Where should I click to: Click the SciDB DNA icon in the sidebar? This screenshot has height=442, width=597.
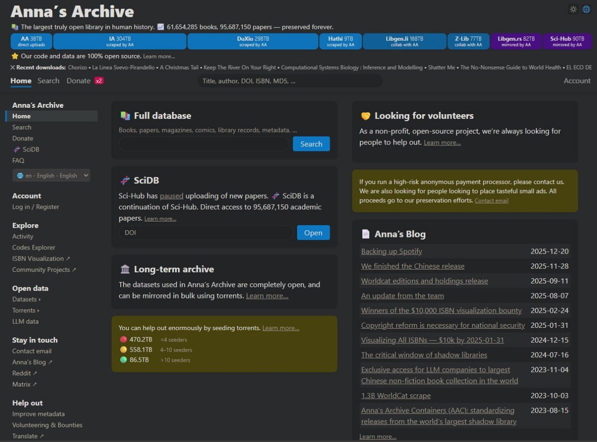18,150
